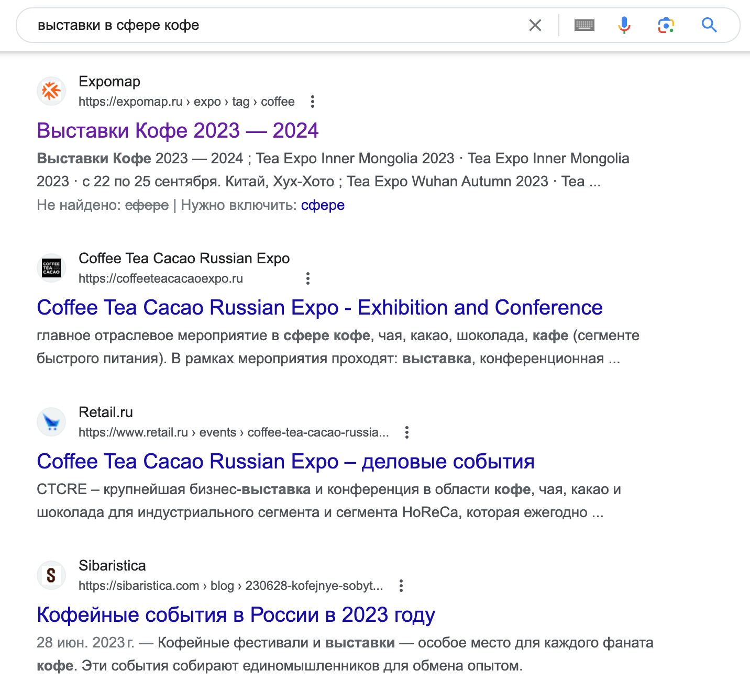Image resolution: width=750 pixels, height=693 pixels.
Task: Click the "28 июн. 2023 г." date text
Action: pos(85,643)
